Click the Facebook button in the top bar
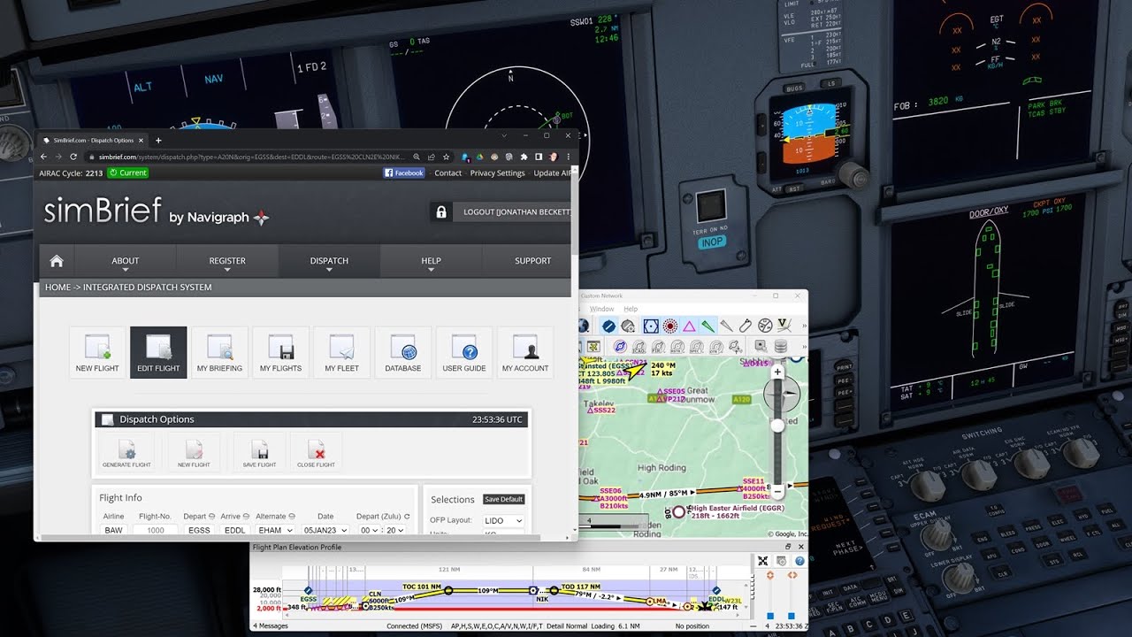Viewport: 1132px width, 637px height. click(x=404, y=173)
